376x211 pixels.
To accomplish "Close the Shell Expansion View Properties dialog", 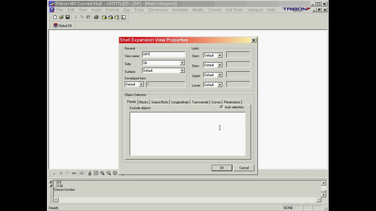I will [x=254, y=40].
